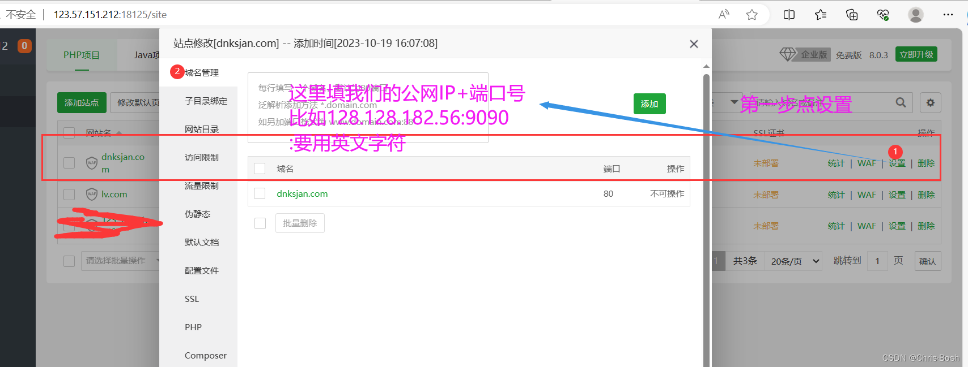Viewport: 968px width, 367px height.
Task: Open 配置文件 menu item
Action: [202, 270]
